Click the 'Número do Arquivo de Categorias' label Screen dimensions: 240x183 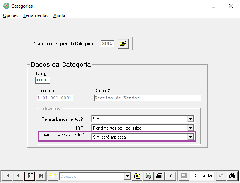[64, 44]
